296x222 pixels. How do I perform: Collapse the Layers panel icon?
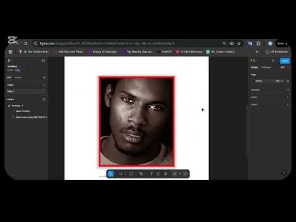pyautogui.click(x=44, y=99)
